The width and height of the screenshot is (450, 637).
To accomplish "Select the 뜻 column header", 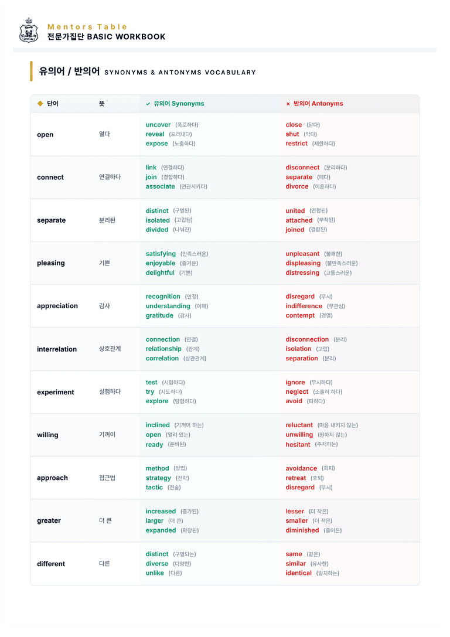I will pyautogui.click(x=102, y=104).
